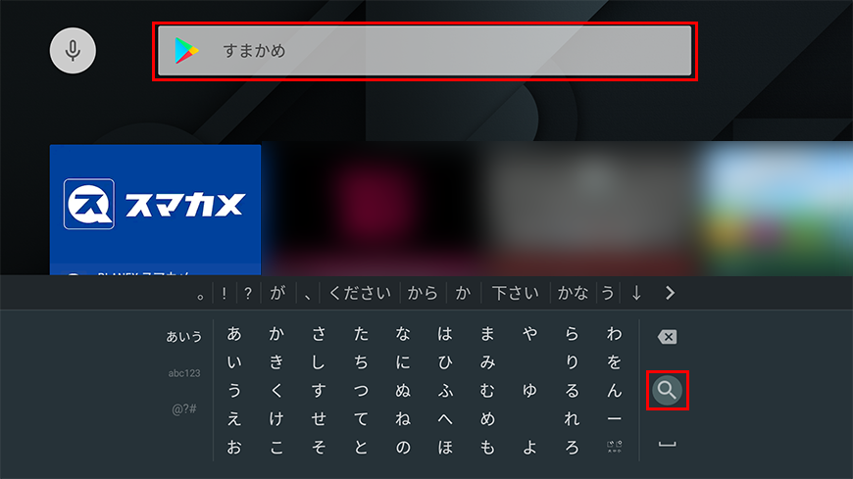
Task: Open the blurred pink app thumbnail
Action: click(373, 209)
